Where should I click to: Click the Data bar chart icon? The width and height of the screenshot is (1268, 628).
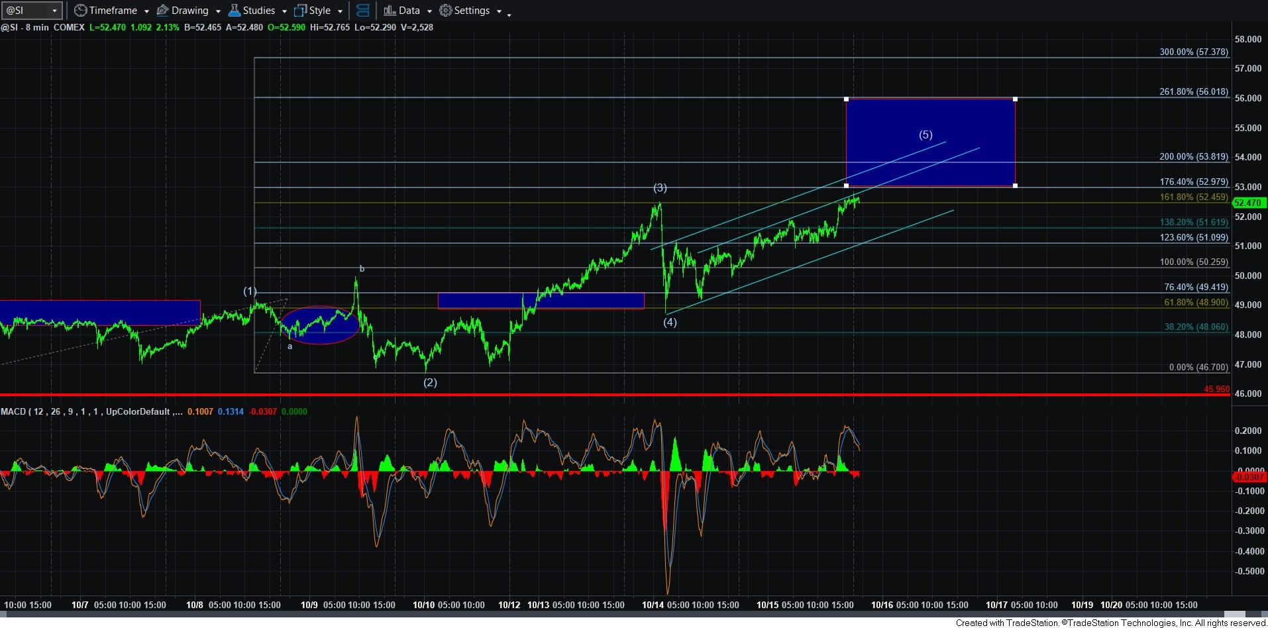click(x=390, y=11)
